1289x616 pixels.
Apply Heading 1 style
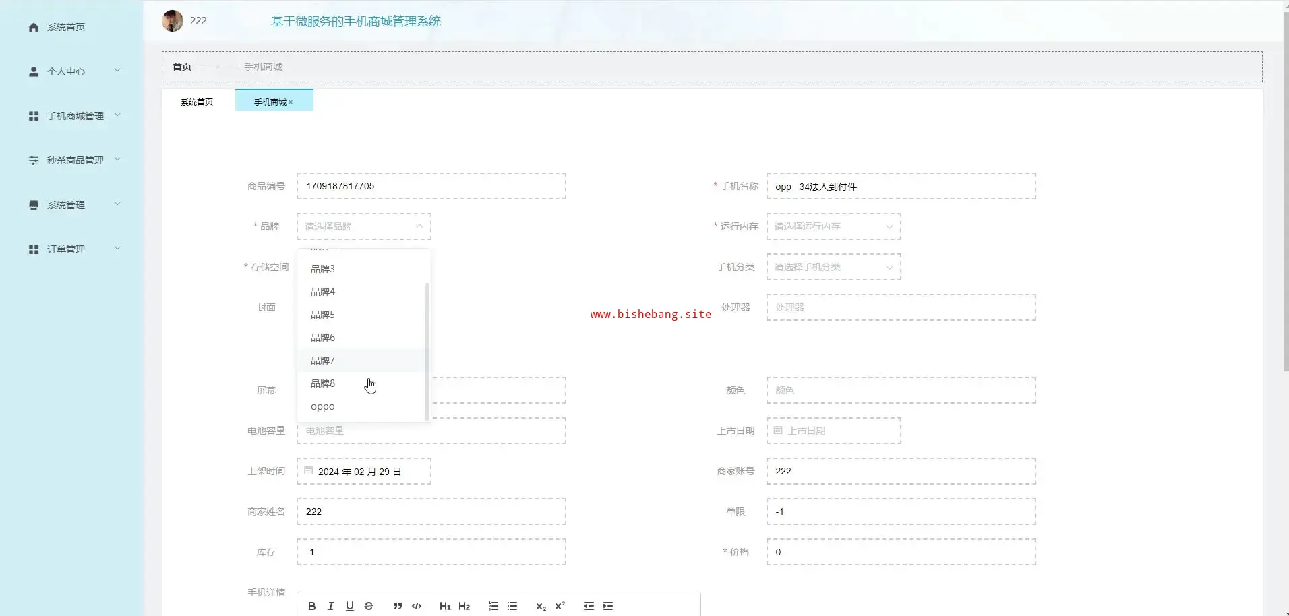pos(445,606)
